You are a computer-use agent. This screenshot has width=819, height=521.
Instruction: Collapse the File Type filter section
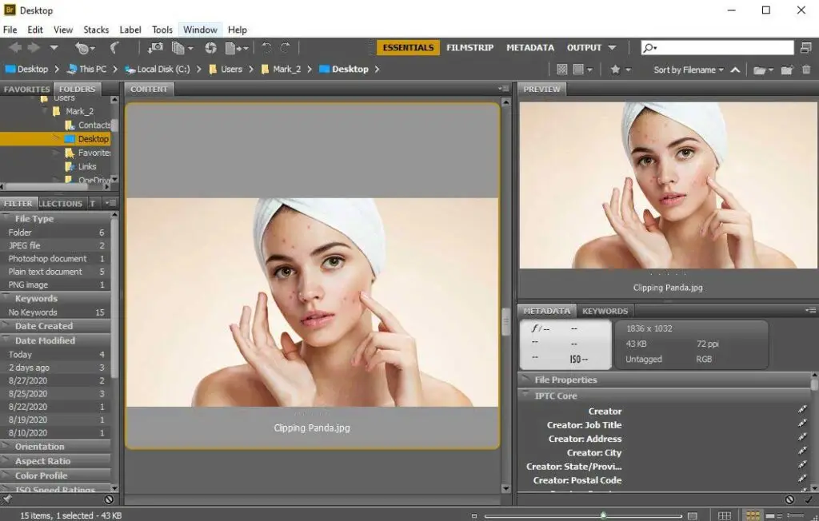click(x=6, y=217)
